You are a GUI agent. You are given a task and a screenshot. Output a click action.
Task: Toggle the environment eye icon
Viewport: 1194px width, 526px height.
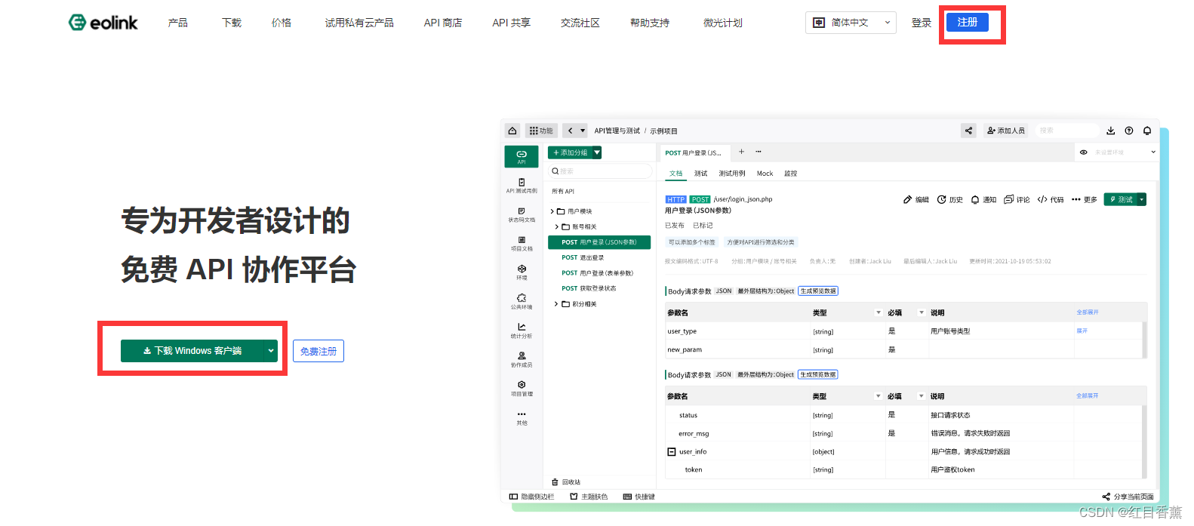[x=1083, y=152]
